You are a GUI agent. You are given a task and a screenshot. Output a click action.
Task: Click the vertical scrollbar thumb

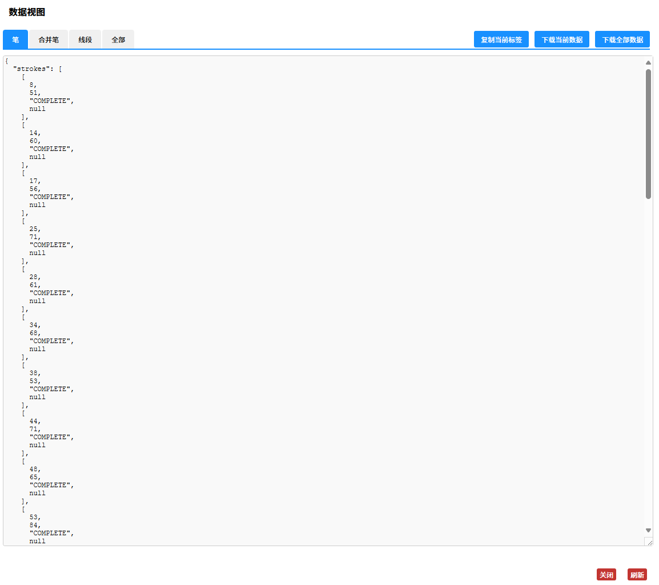point(648,134)
